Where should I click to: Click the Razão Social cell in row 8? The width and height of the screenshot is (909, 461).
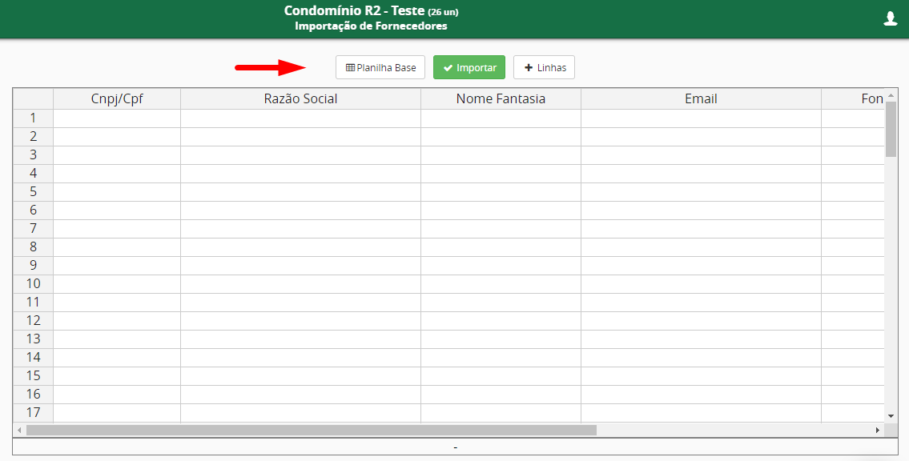pos(300,247)
